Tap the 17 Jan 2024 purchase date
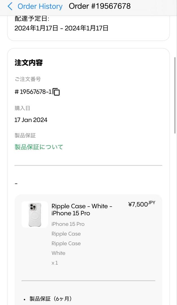Image resolution: width=177 pixels, height=305 pixels. [31, 120]
